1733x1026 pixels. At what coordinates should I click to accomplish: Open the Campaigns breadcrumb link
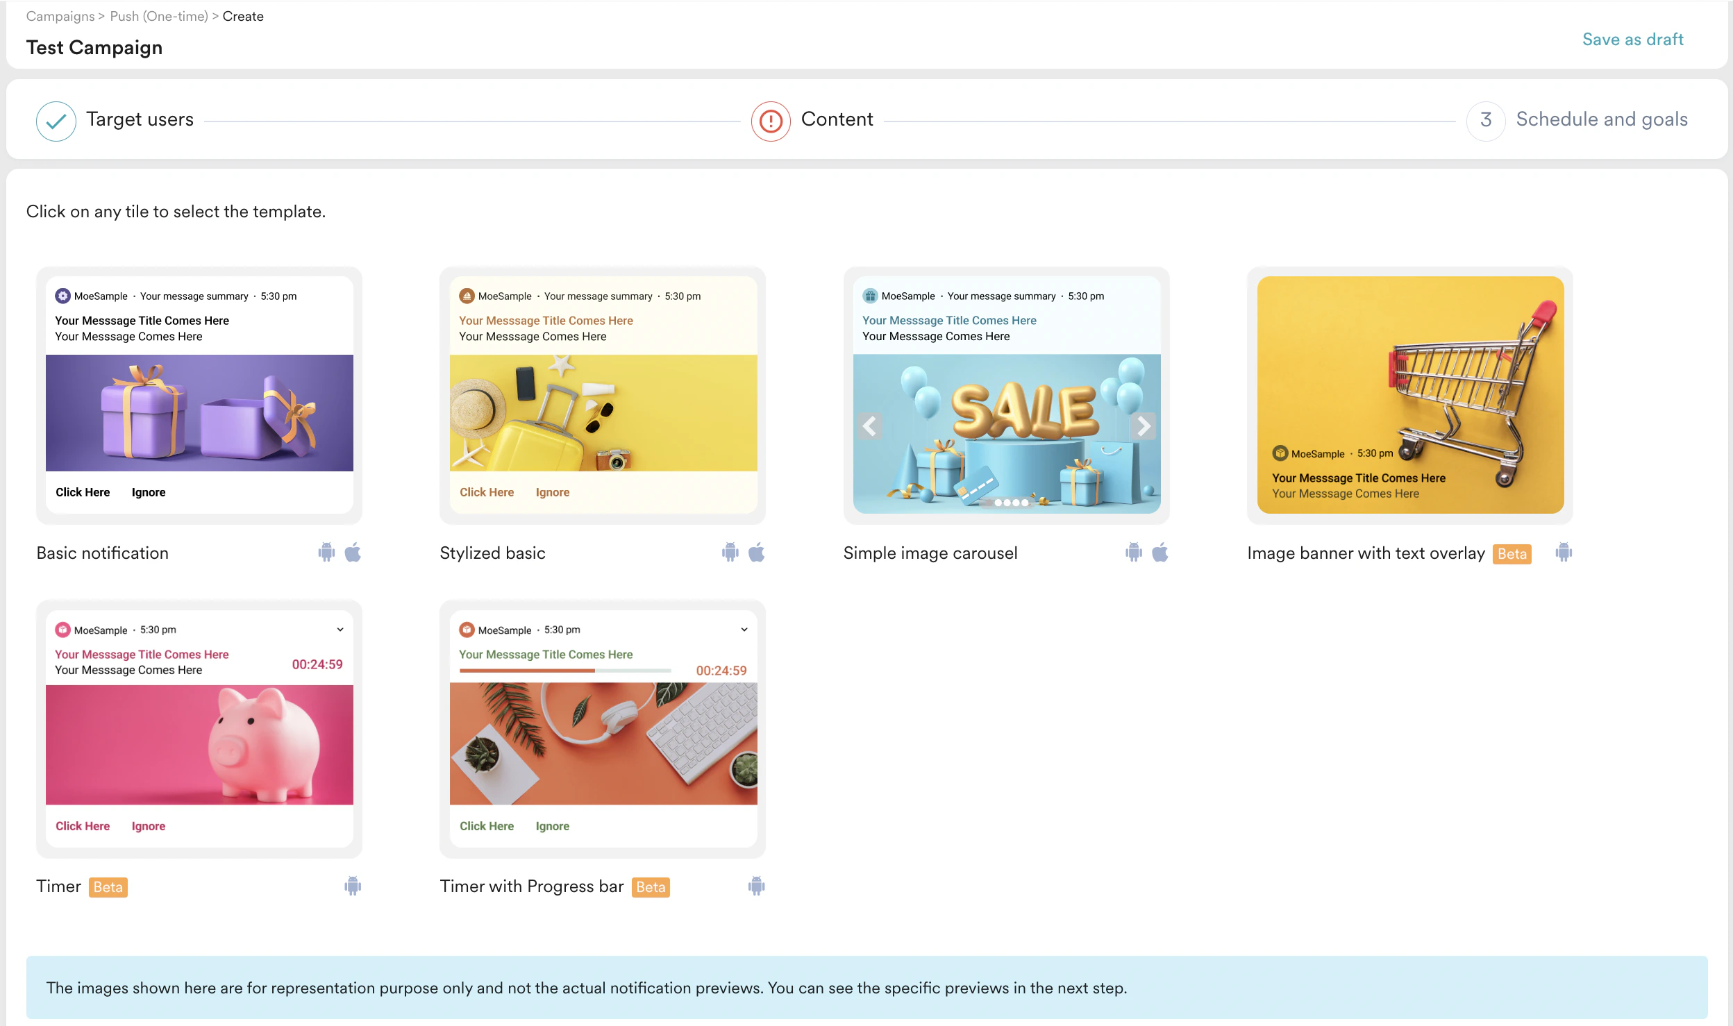(x=60, y=16)
